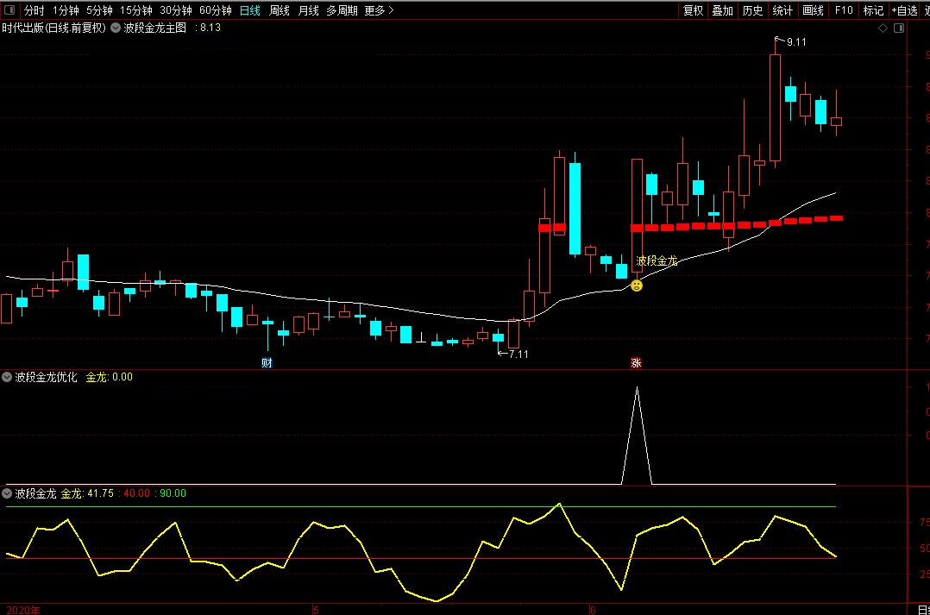Toggle the right side panel icon
Image resolution: width=930 pixels, height=615 pixels.
click(899, 28)
